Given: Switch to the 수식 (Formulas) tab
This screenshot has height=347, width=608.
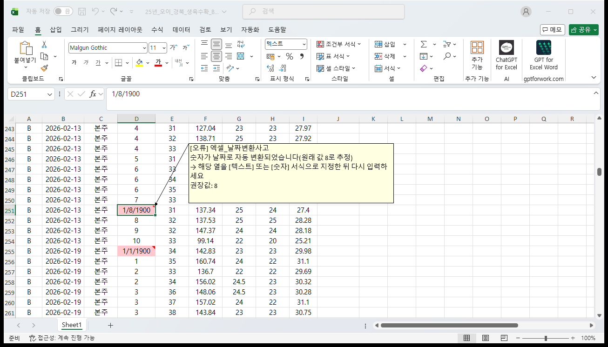Looking at the screenshot, I should click(157, 29).
